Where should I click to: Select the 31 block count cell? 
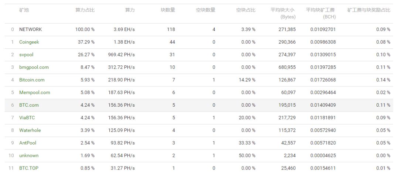[172, 55]
